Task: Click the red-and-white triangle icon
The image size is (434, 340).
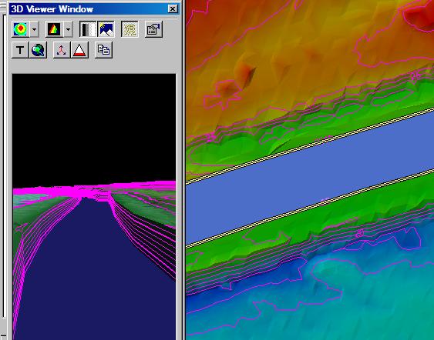Action: pos(79,50)
